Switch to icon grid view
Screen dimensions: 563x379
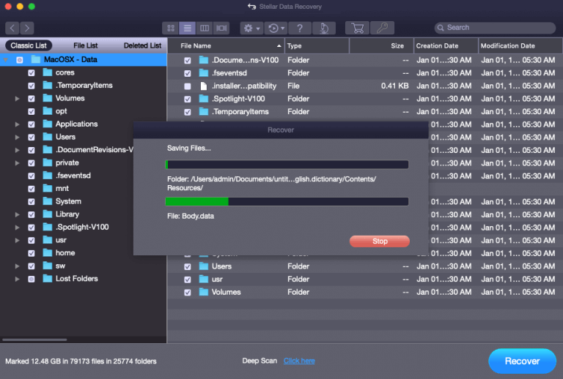click(x=171, y=28)
